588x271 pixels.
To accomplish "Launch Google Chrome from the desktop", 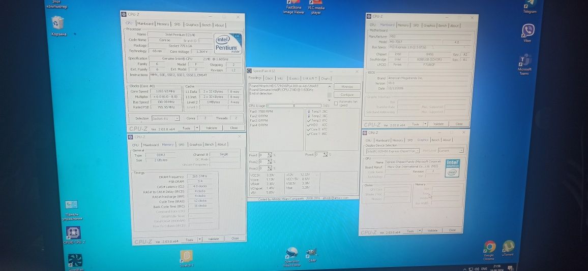I will tap(489, 250).
